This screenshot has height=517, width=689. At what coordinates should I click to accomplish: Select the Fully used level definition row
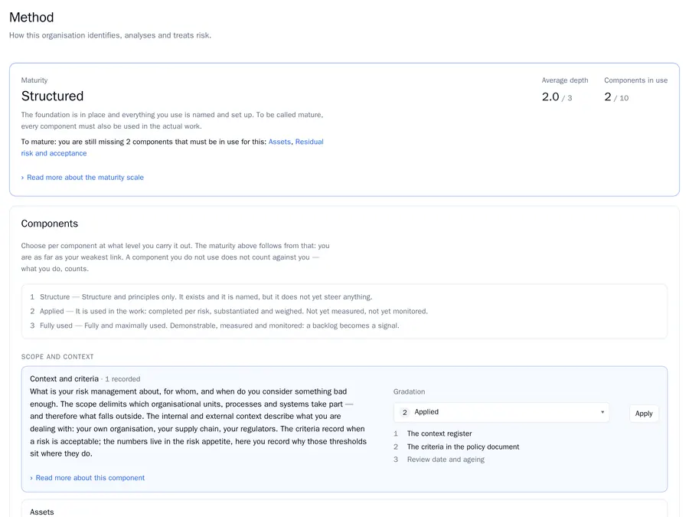[215, 326]
